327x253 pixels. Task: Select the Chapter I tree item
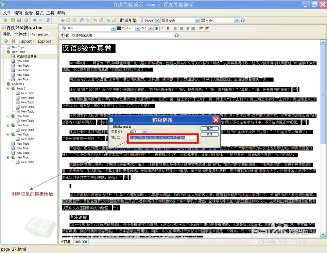[18, 84]
